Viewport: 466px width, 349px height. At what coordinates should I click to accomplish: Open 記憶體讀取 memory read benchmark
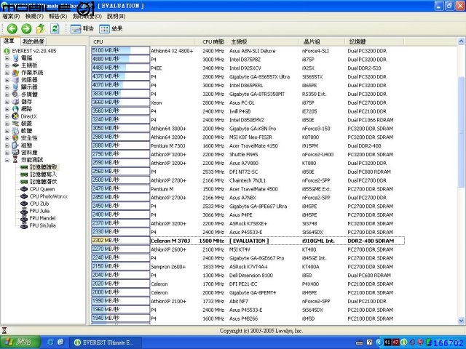[x=44, y=167]
